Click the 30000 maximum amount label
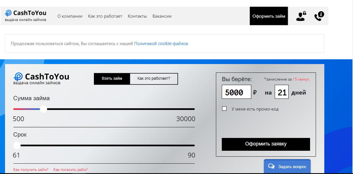The image size is (353, 174). click(x=186, y=119)
